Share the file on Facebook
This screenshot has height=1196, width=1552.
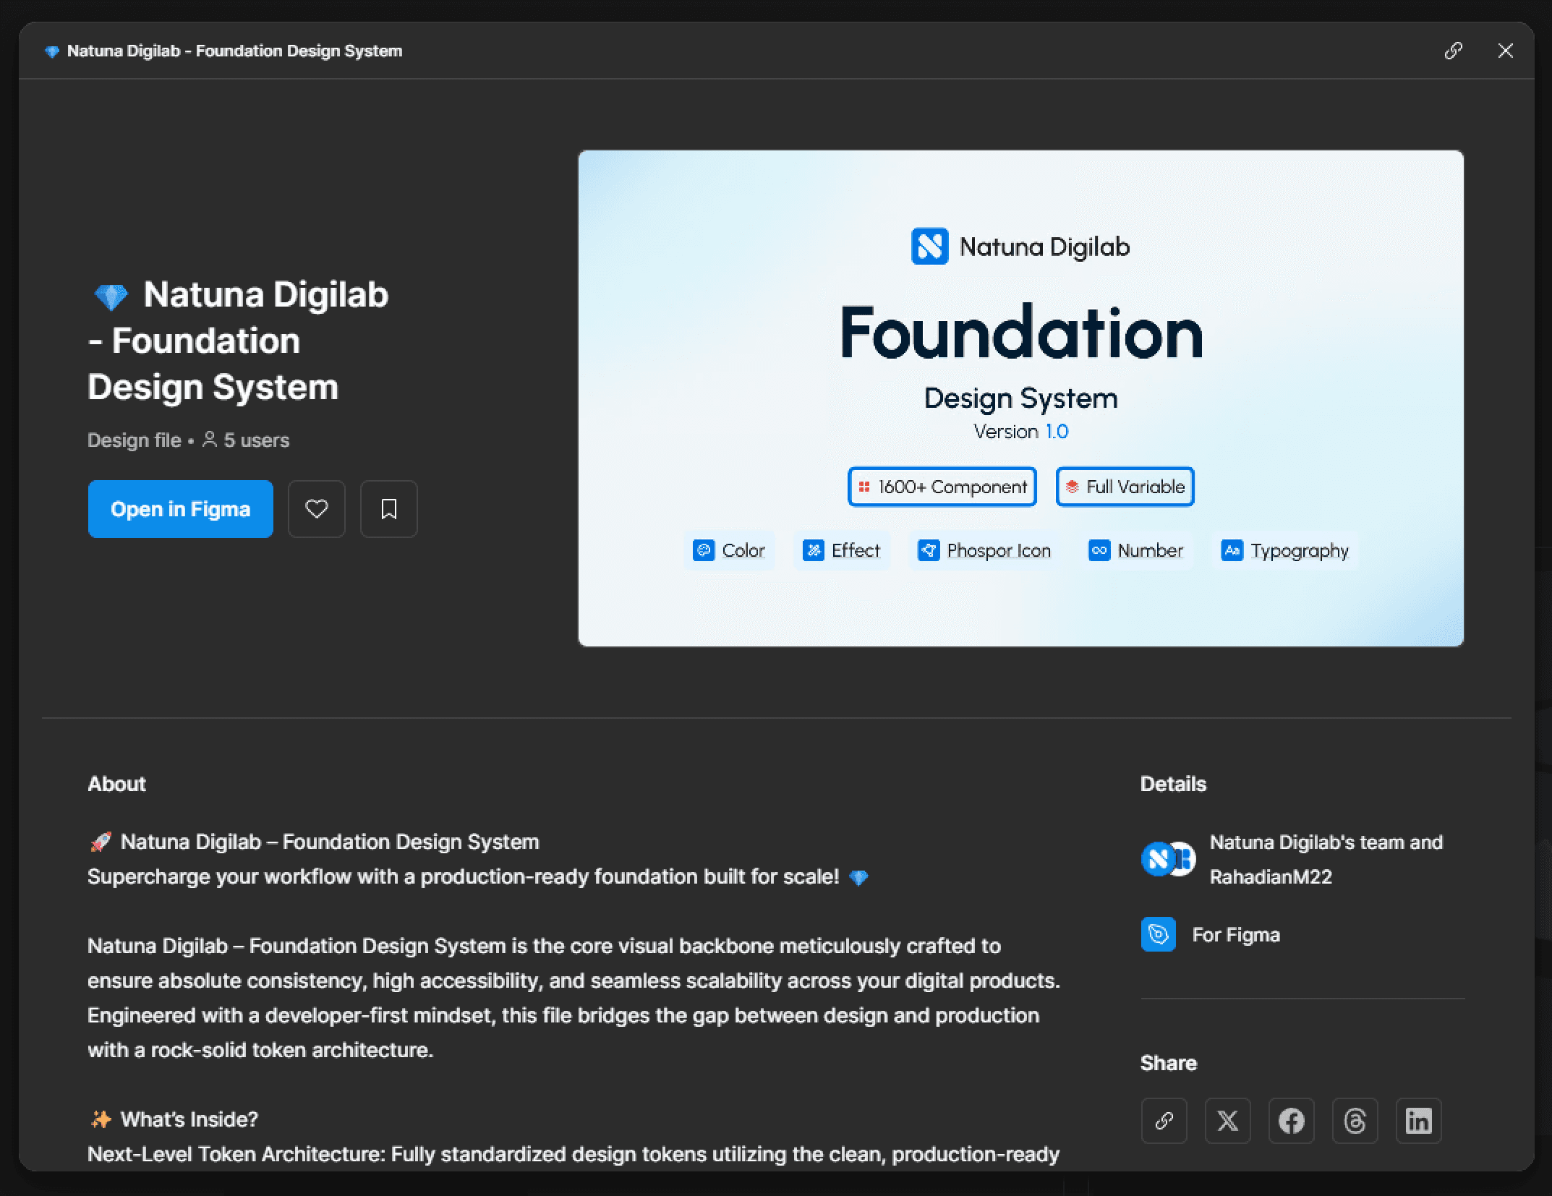1292,1121
